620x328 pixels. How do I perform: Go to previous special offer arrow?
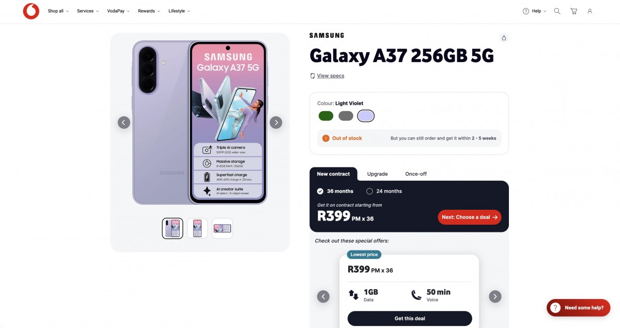pos(323,296)
